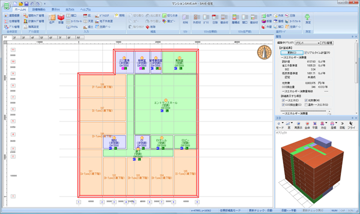
Task: Click the プラン管理 button in the 属性 panel
Action: pos(327,43)
